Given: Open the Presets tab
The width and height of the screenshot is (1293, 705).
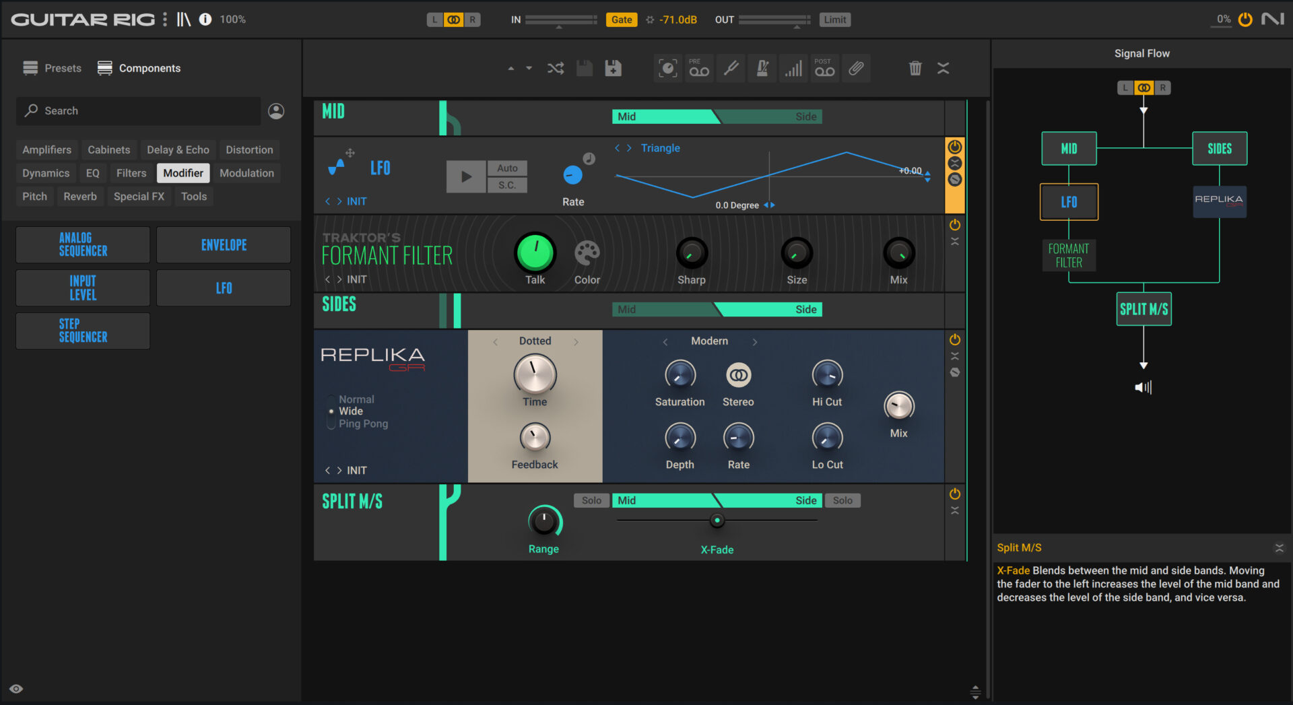Looking at the screenshot, I should [x=52, y=68].
